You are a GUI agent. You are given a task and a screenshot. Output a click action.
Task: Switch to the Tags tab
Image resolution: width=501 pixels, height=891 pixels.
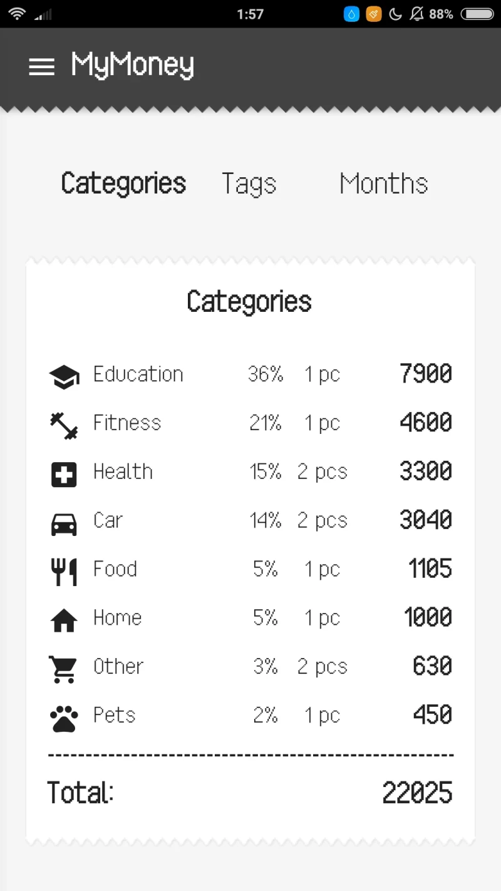[x=249, y=184]
